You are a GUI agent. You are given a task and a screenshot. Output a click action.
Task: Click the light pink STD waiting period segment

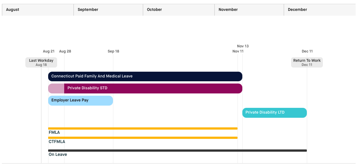[56, 88]
